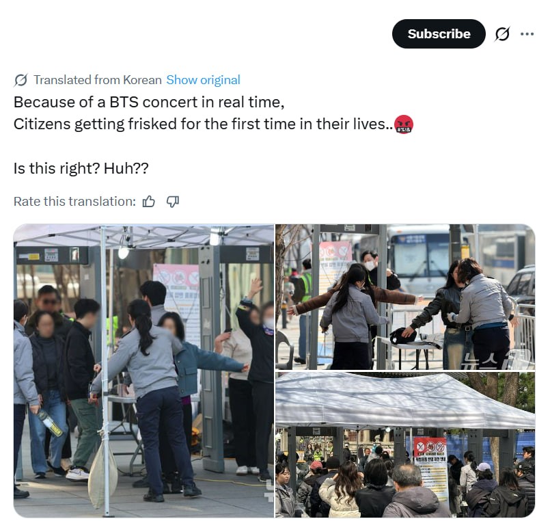Screen dimensions: 550x521
Task: Open Grok icon next to Subscribe
Action: point(502,34)
